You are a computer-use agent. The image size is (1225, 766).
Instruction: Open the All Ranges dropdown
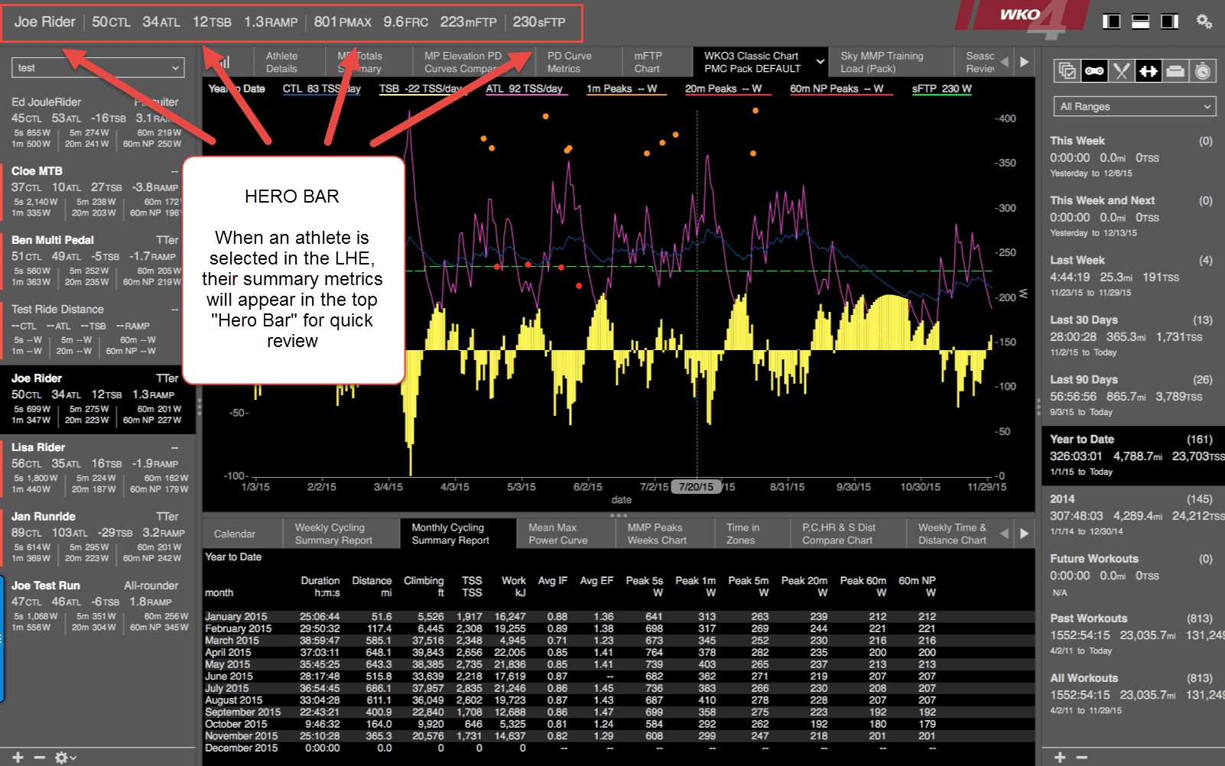click(1134, 107)
